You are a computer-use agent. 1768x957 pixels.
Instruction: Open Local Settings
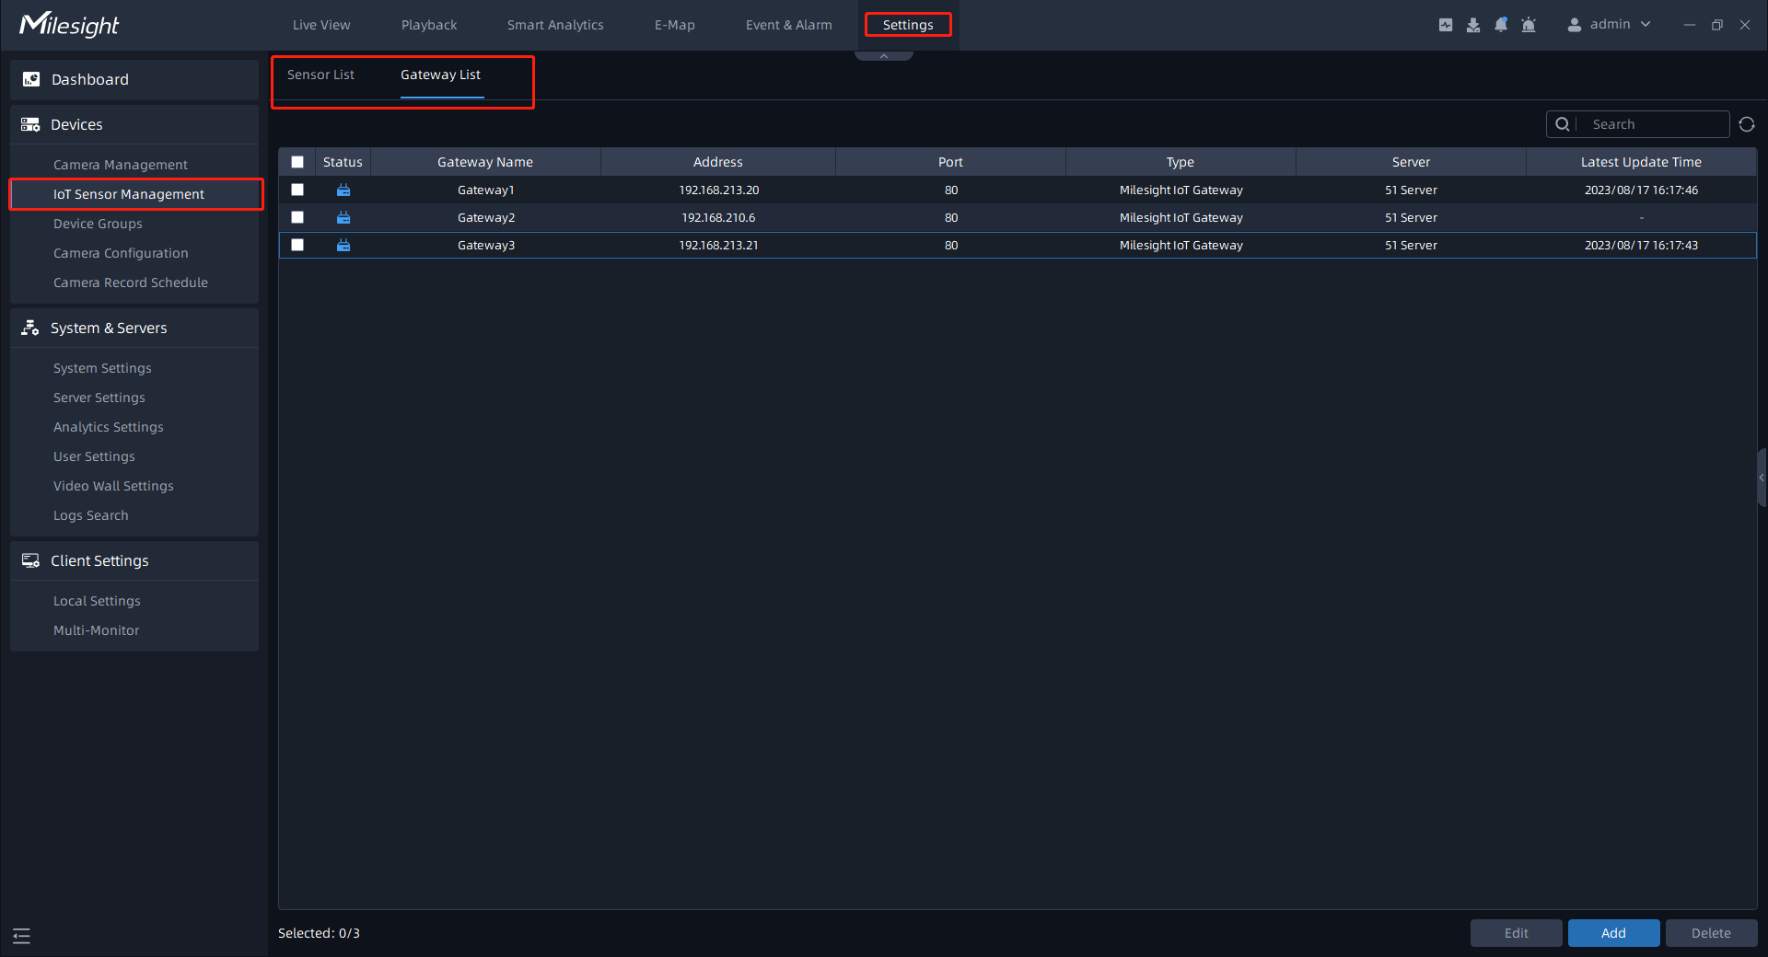(97, 601)
